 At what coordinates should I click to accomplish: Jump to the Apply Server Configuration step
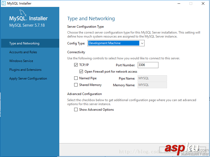[x=28, y=78]
